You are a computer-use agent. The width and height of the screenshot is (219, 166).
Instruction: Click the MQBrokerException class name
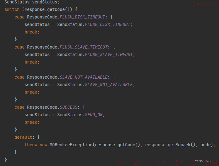click(71, 145)
